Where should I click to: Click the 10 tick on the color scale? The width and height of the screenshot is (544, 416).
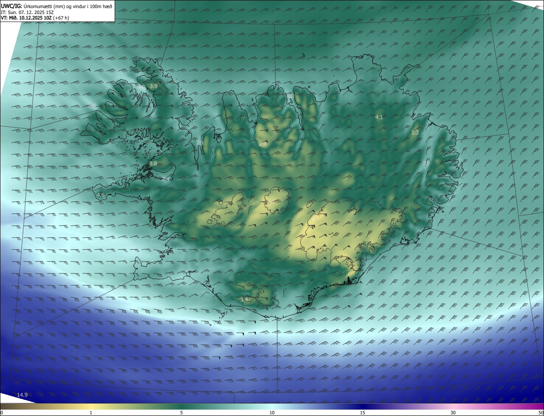tap(272, 413)
